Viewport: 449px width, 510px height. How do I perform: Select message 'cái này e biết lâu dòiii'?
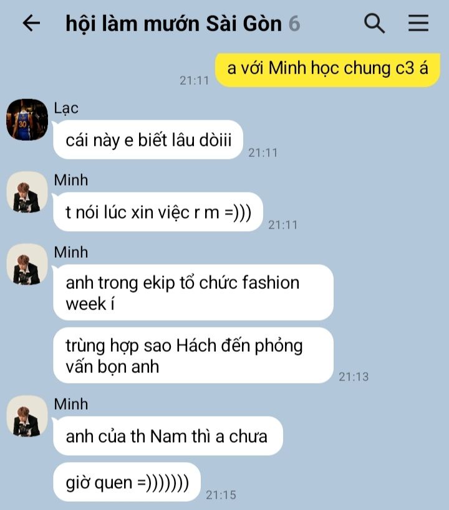(148, 140)
